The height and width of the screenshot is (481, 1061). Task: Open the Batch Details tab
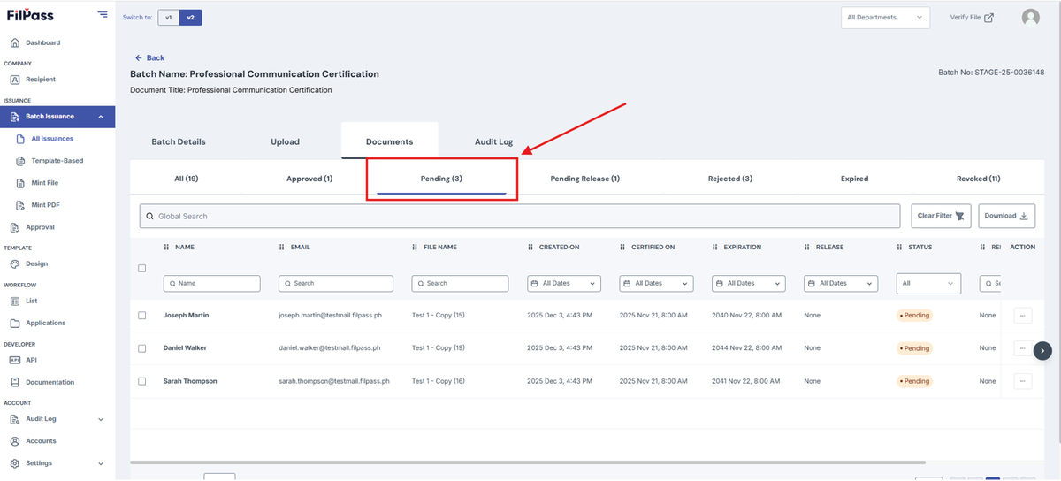click(179, 141)
